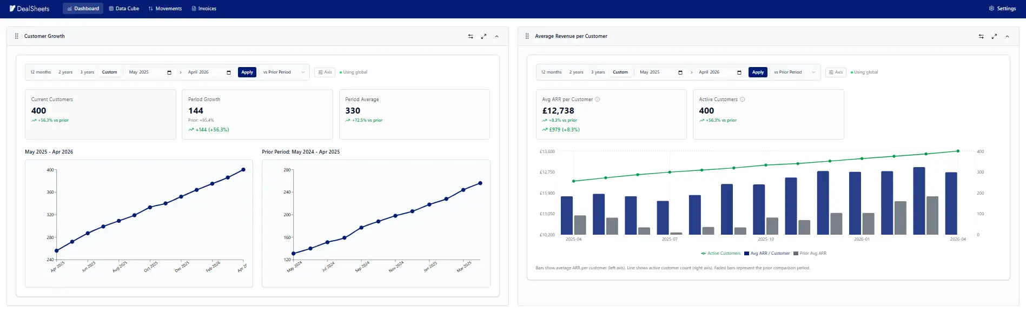Open Settings in the top bar

[1002, 9]
